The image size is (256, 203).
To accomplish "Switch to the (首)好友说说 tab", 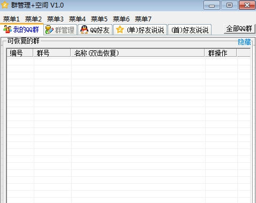I will pyautogui.click(x=190, y=30).
